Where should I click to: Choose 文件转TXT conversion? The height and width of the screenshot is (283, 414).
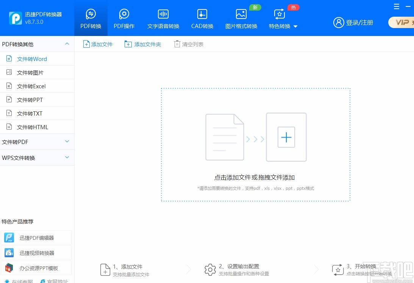31,113
